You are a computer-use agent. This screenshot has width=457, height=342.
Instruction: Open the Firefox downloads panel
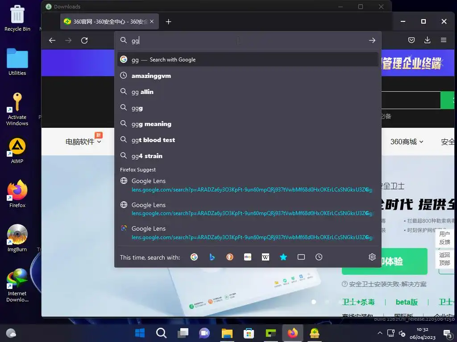(427, 40)
